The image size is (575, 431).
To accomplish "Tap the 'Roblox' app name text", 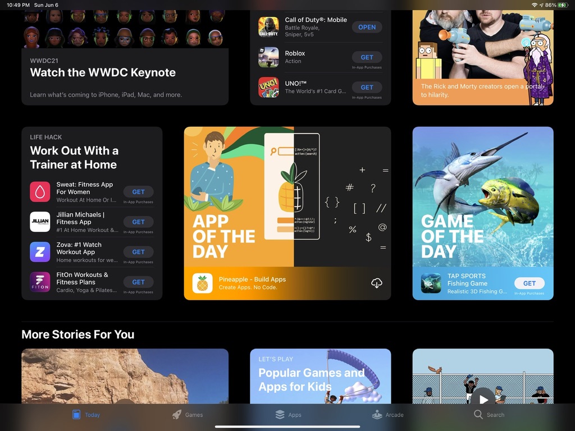I will click(x=295, y=53).
